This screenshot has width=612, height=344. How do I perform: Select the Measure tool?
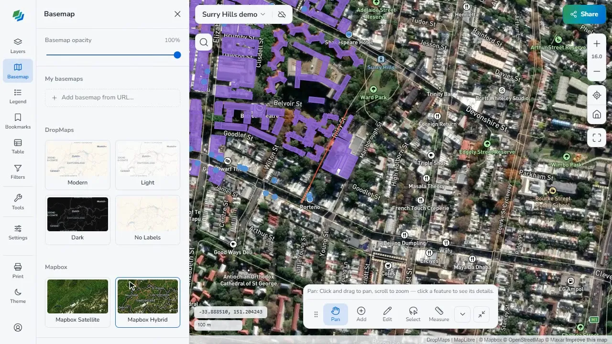(439, 314)
